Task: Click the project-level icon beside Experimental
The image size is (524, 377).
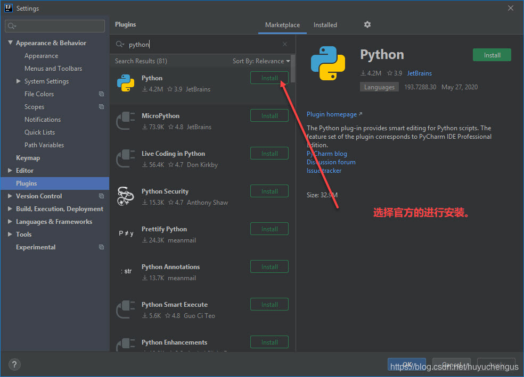Action: pos(102,247)
